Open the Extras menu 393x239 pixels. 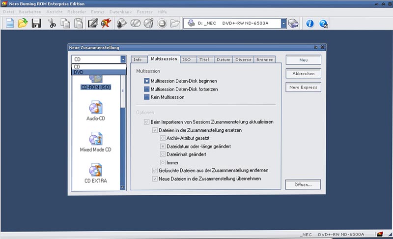pyautogui.click(x=97, y=12)
